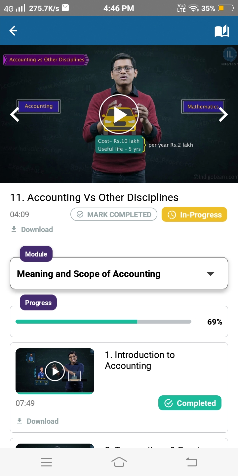Tap the Module label tag
The image size is (238, 476).
click(36, 254)
